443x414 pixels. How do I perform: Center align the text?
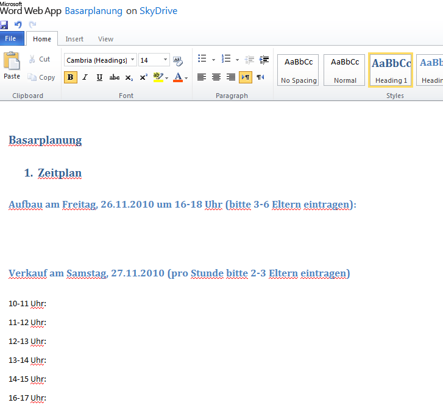point(216,77)
